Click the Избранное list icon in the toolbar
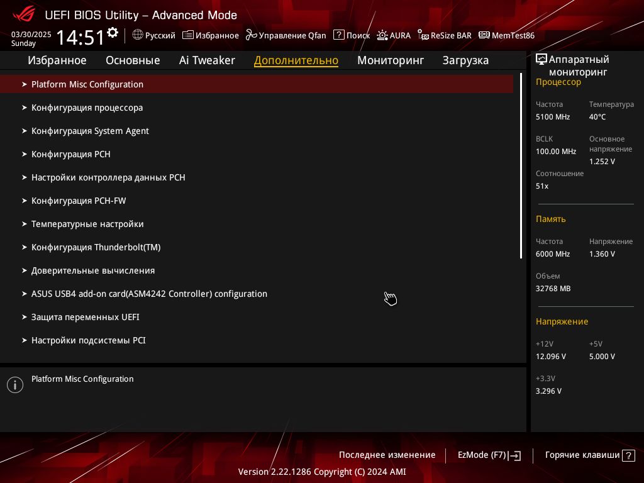The image size is (644, 483). click(x=187, y=35)
